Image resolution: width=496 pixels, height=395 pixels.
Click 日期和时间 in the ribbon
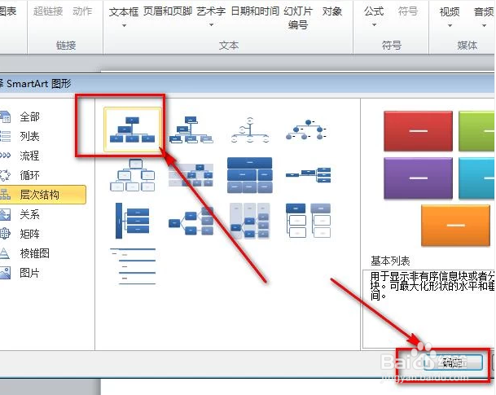pyautogui.click(x=255, y=11)
